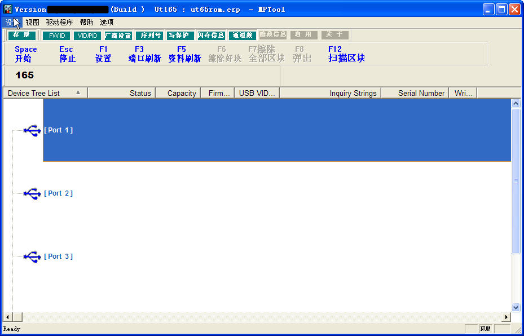Viewport: 524px width, 336px height.
Task: Click the F5 资料刷新 (data refresh) button
Action: pyautogui.click(x=184, y=54)
